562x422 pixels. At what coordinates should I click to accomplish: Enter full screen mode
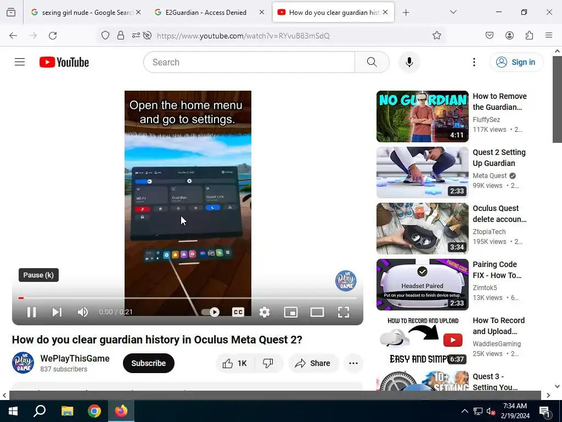coord(344,312)
